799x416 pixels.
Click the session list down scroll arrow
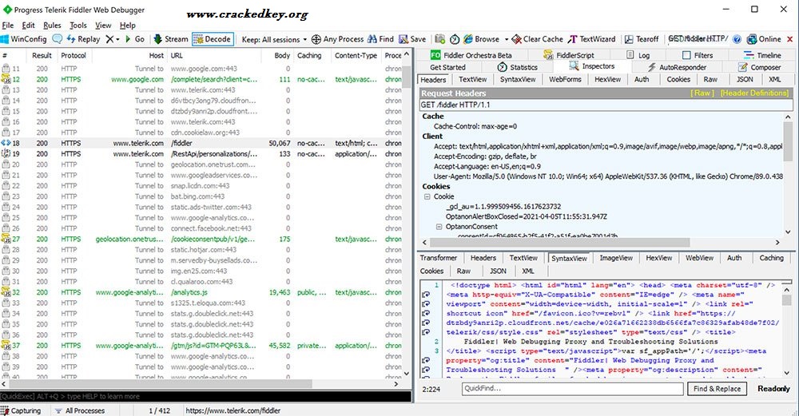coord(407,373)
